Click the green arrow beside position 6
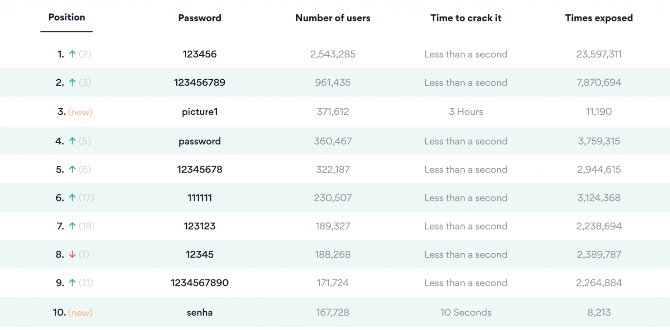The width and height of the screenshot is (670, 330). point(72,198)
